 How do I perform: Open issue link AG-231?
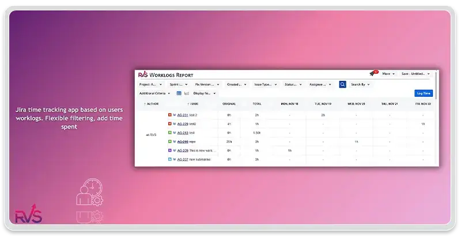tap(183, 115)
